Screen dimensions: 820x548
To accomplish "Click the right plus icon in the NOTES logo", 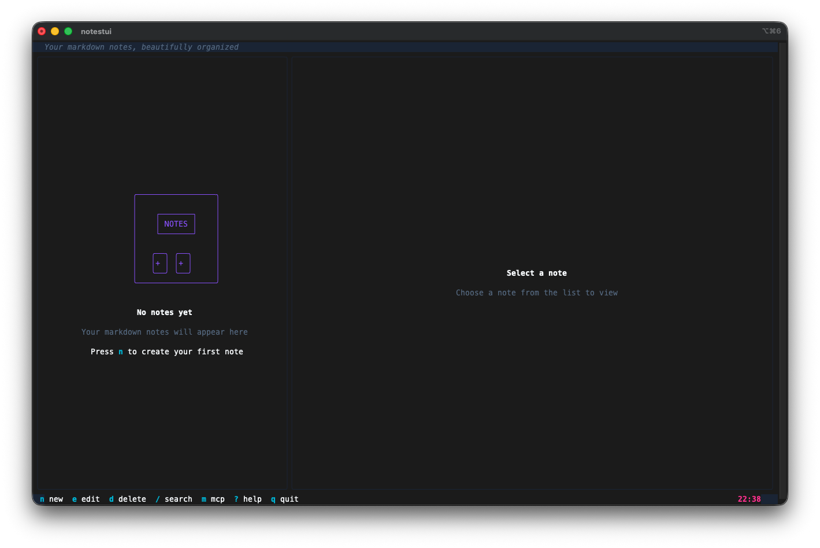I will click(x=183, y=263).
